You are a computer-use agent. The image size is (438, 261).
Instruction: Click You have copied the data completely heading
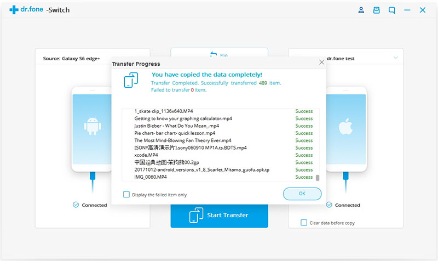(x=207, y=75)
